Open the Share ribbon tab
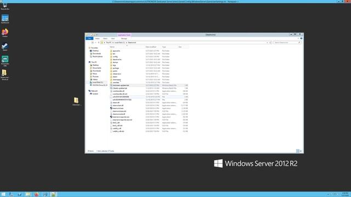 point(105,39)
